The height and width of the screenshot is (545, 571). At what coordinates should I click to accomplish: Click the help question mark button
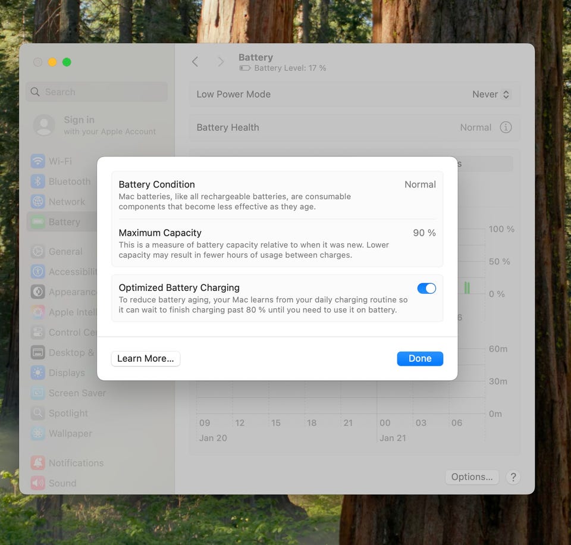513,477
